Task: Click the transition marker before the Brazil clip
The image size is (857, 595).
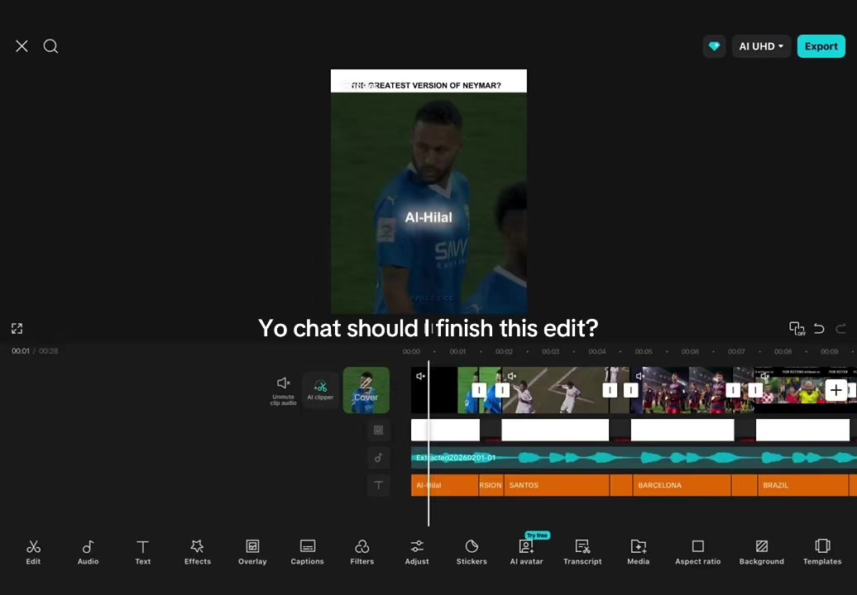Action: coord(755,390)
